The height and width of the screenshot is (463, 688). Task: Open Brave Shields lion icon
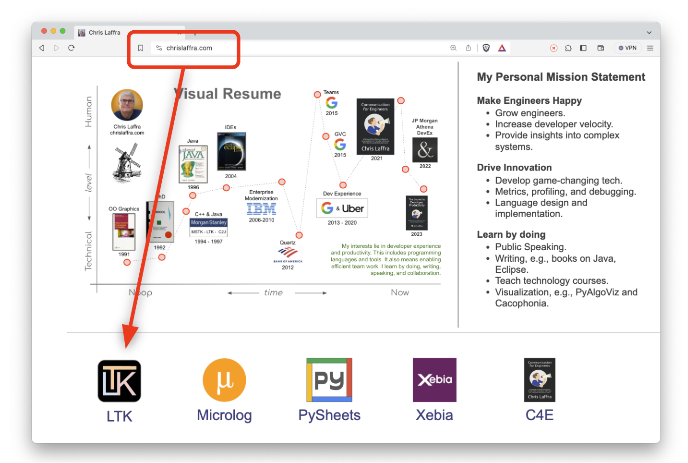click(x=486, y=48)
